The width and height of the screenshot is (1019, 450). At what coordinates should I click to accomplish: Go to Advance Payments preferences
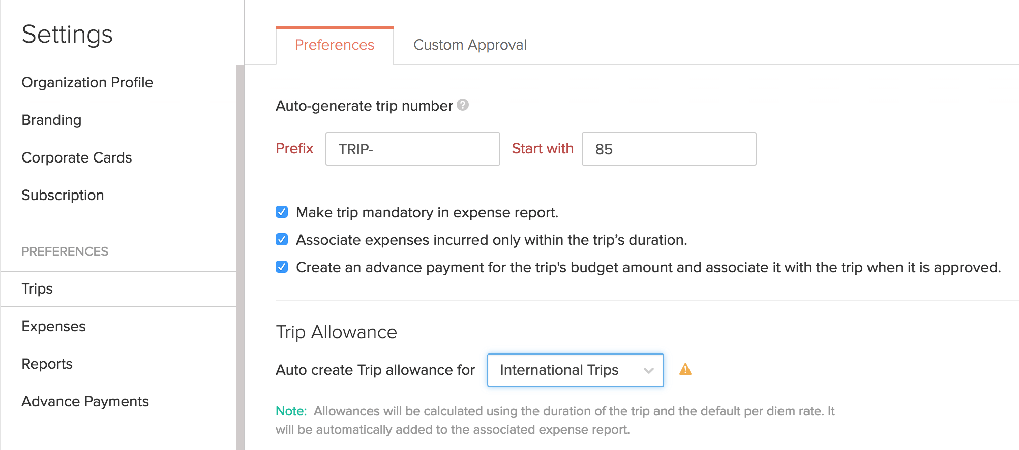tap(85, 401)
